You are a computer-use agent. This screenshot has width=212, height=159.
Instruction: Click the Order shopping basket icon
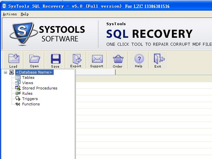pos(118,59)
